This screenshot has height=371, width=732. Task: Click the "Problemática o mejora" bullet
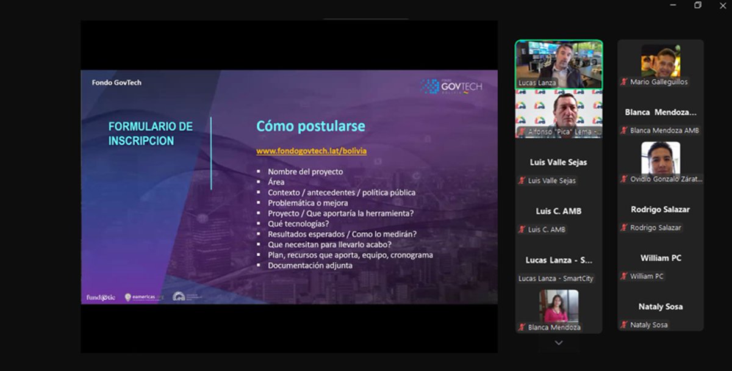point(307,203)
